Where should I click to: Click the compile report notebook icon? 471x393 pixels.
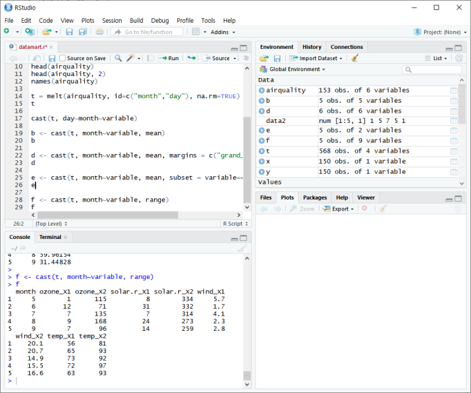(150, 58)
